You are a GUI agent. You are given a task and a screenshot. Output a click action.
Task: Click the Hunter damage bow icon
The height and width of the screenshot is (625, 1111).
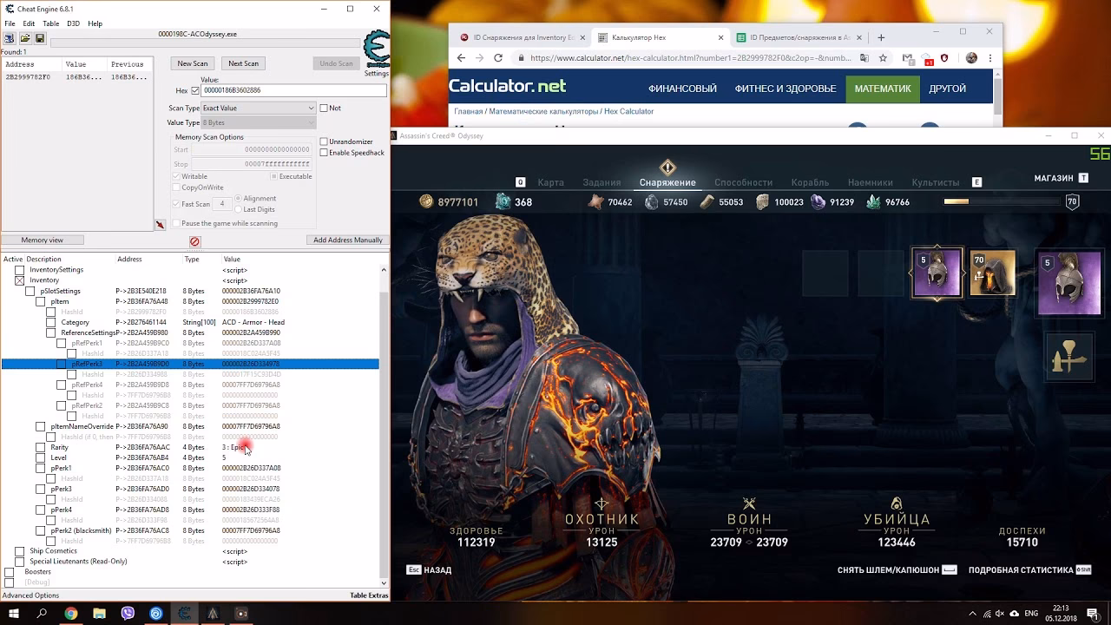tap(602, 503)
